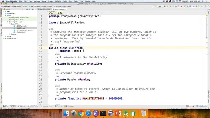
Task: Collapse the activities package
Action: coord(10,24)
